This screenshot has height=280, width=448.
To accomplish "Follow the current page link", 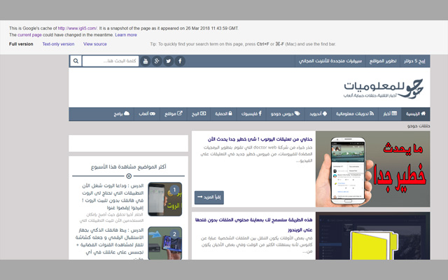I will click(30, 34).
